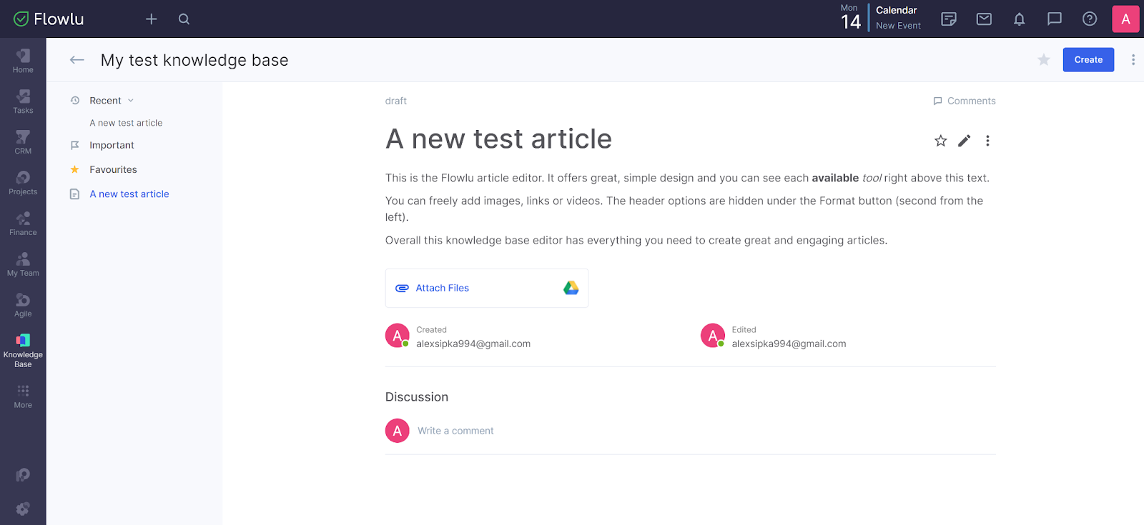This screenshot has height=525, width=1144.
Task: Open article three-dot options menu
Action: tap(987, 141)
